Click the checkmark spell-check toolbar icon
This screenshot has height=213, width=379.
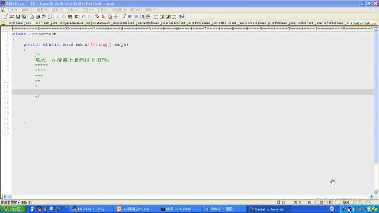coord(44,17)
